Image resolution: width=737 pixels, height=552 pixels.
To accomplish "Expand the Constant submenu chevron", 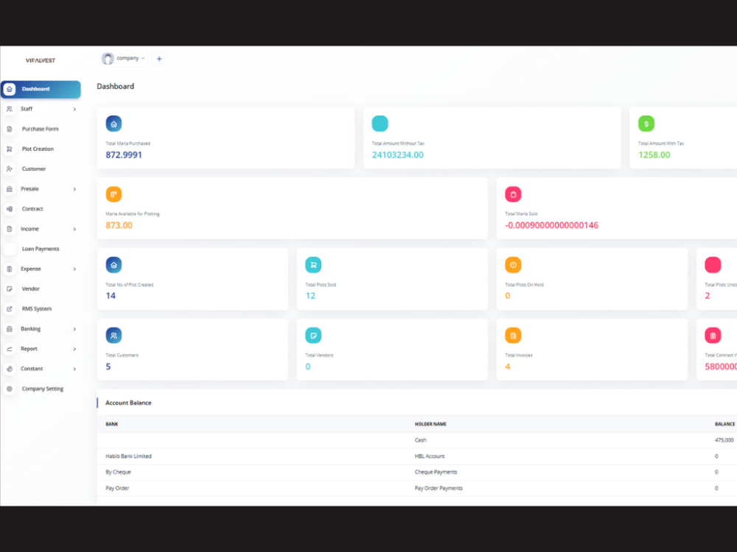I will [74, 369].
